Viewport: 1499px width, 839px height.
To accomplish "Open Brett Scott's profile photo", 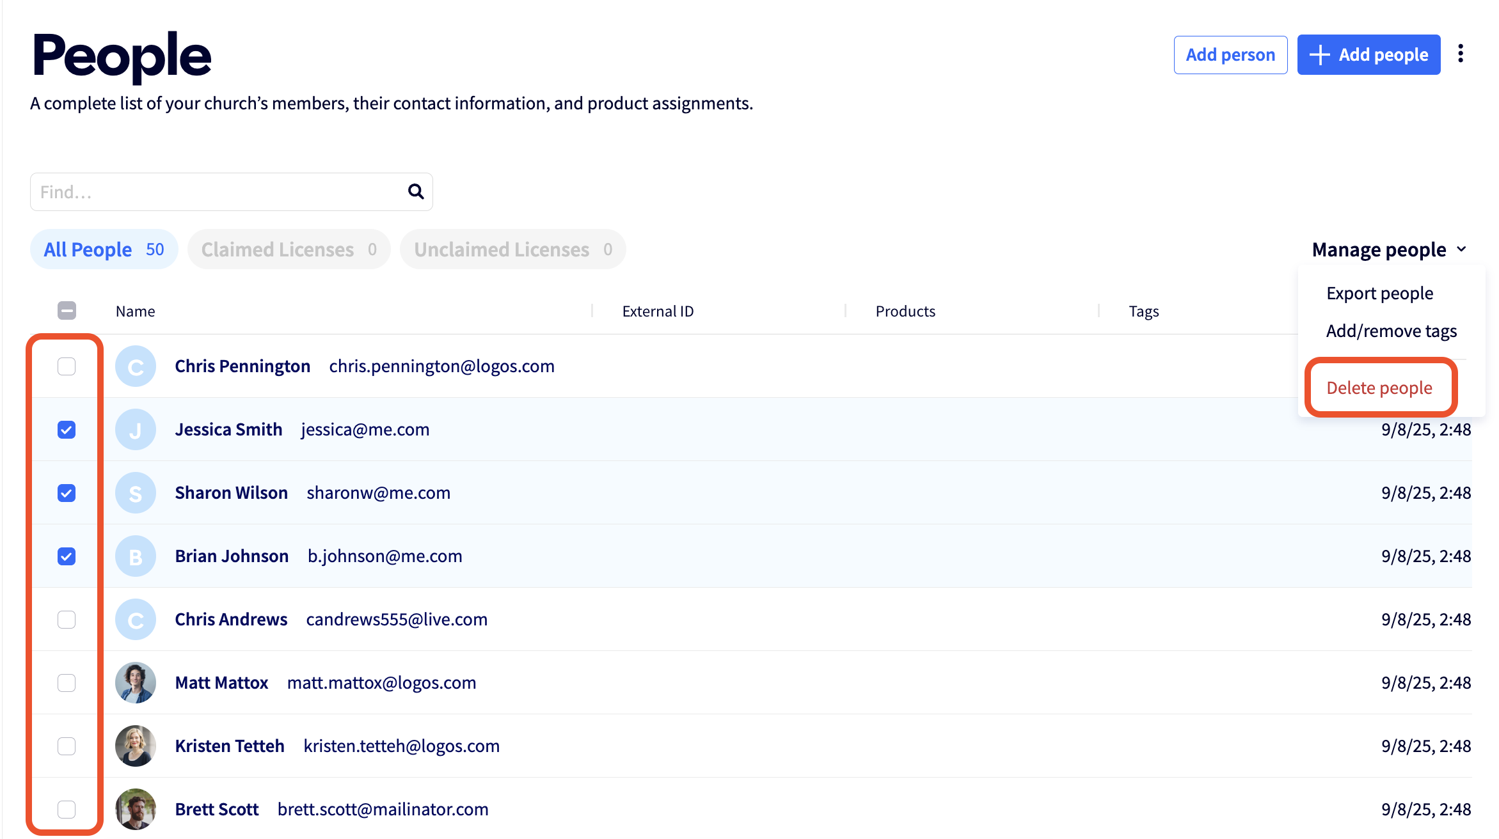I will (x=136, y=810).
